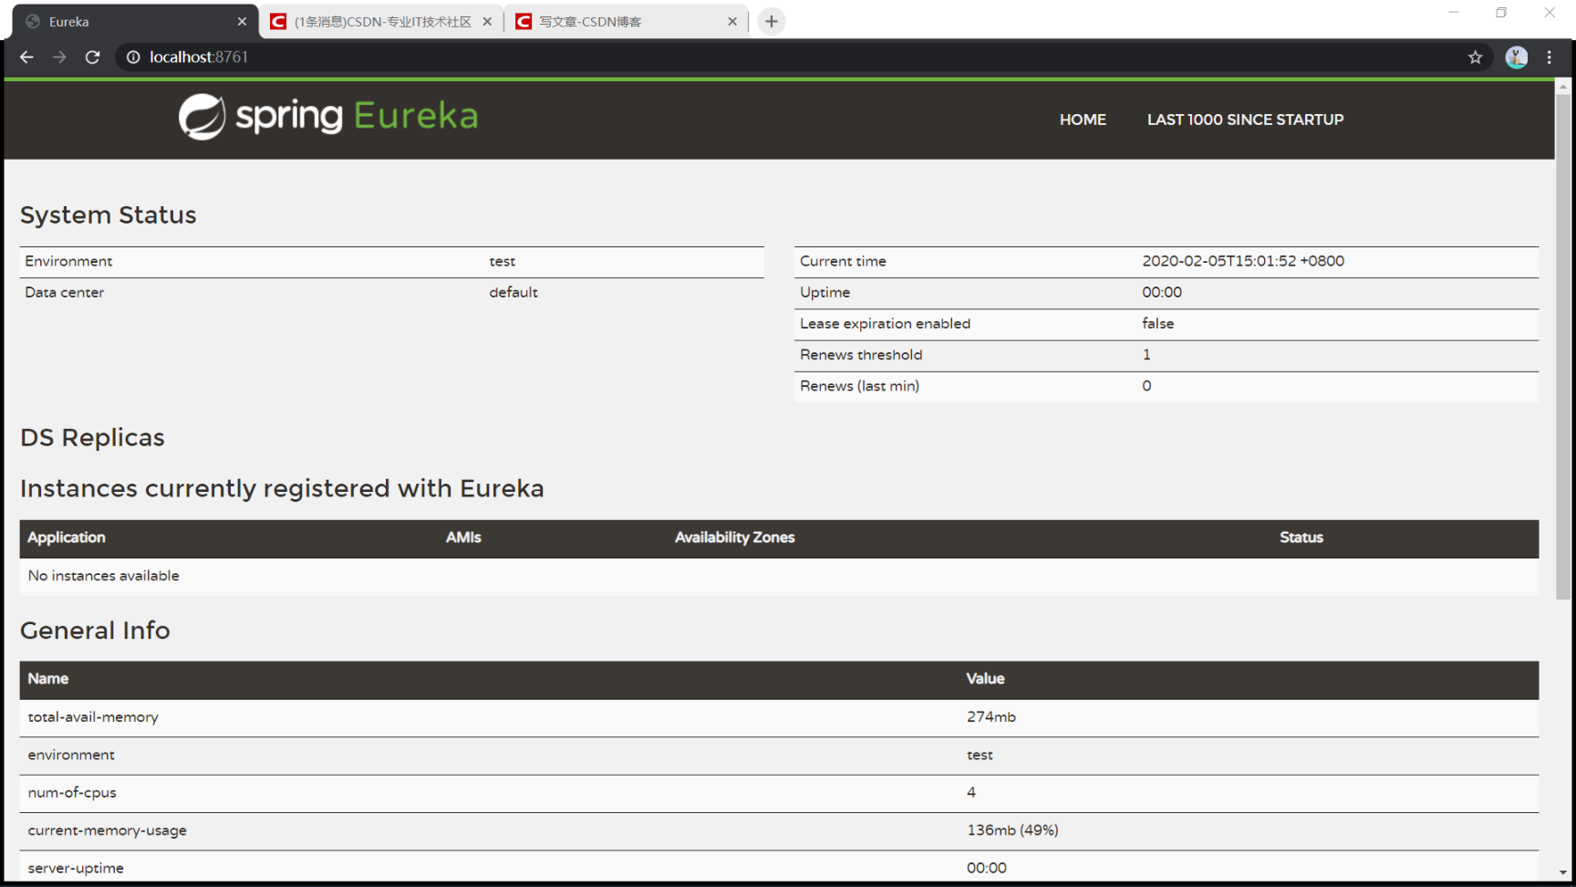Click 'environment' row in General Info
The width and height of the screenshot is (1576, 887).
(71, 755)
